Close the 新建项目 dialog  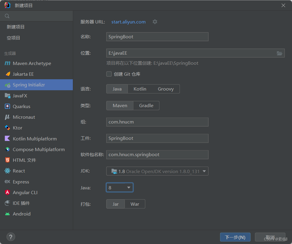click(x=283, y=5)
